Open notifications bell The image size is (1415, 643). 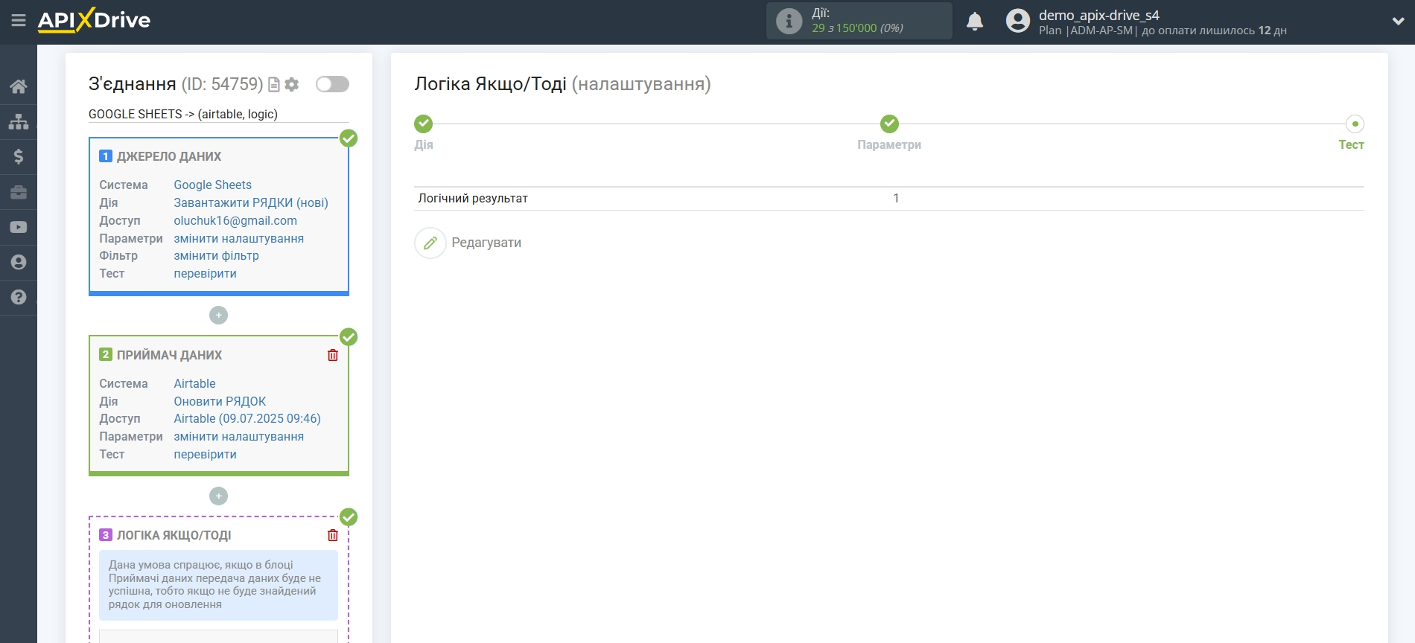click(x=974, y=22)
